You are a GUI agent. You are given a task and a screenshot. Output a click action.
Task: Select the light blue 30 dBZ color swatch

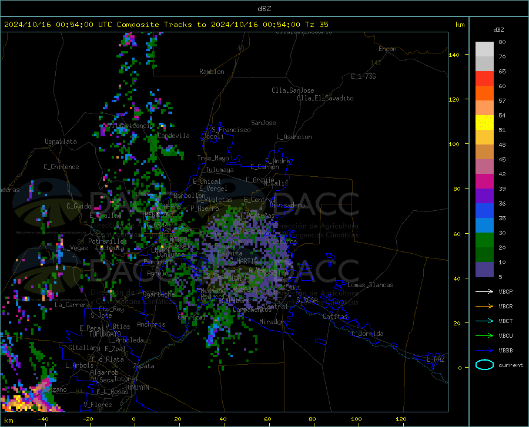pyautogui.click(x=484, y=226)
